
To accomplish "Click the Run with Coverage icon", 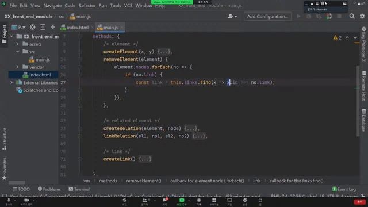I will 319,17.
